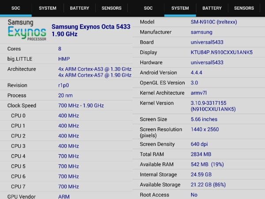265x199 pixels.
Task: Click the CPU 5 row label
Action: click(x=18, y=166)
